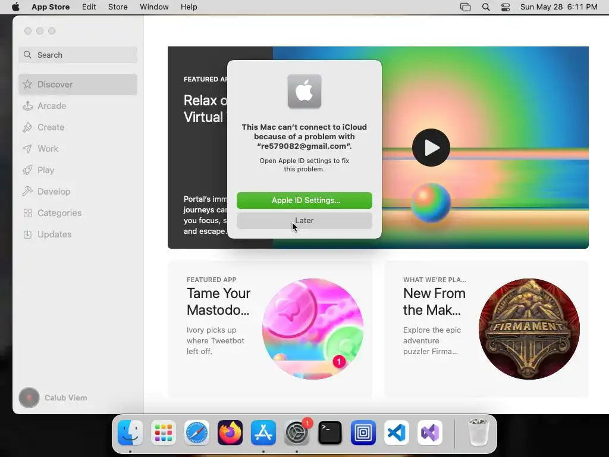Launch Visual Studio from the Dock
The image size is (609, 457).
tap(430, 433)
